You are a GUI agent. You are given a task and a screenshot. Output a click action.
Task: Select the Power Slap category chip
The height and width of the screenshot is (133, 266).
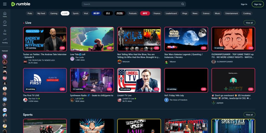(96, 13)
